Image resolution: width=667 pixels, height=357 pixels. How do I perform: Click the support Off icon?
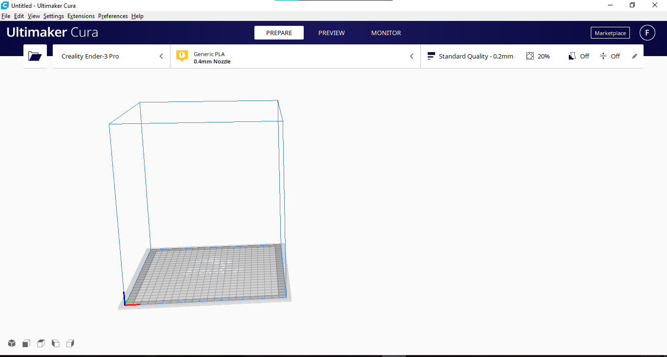point(572,56)
